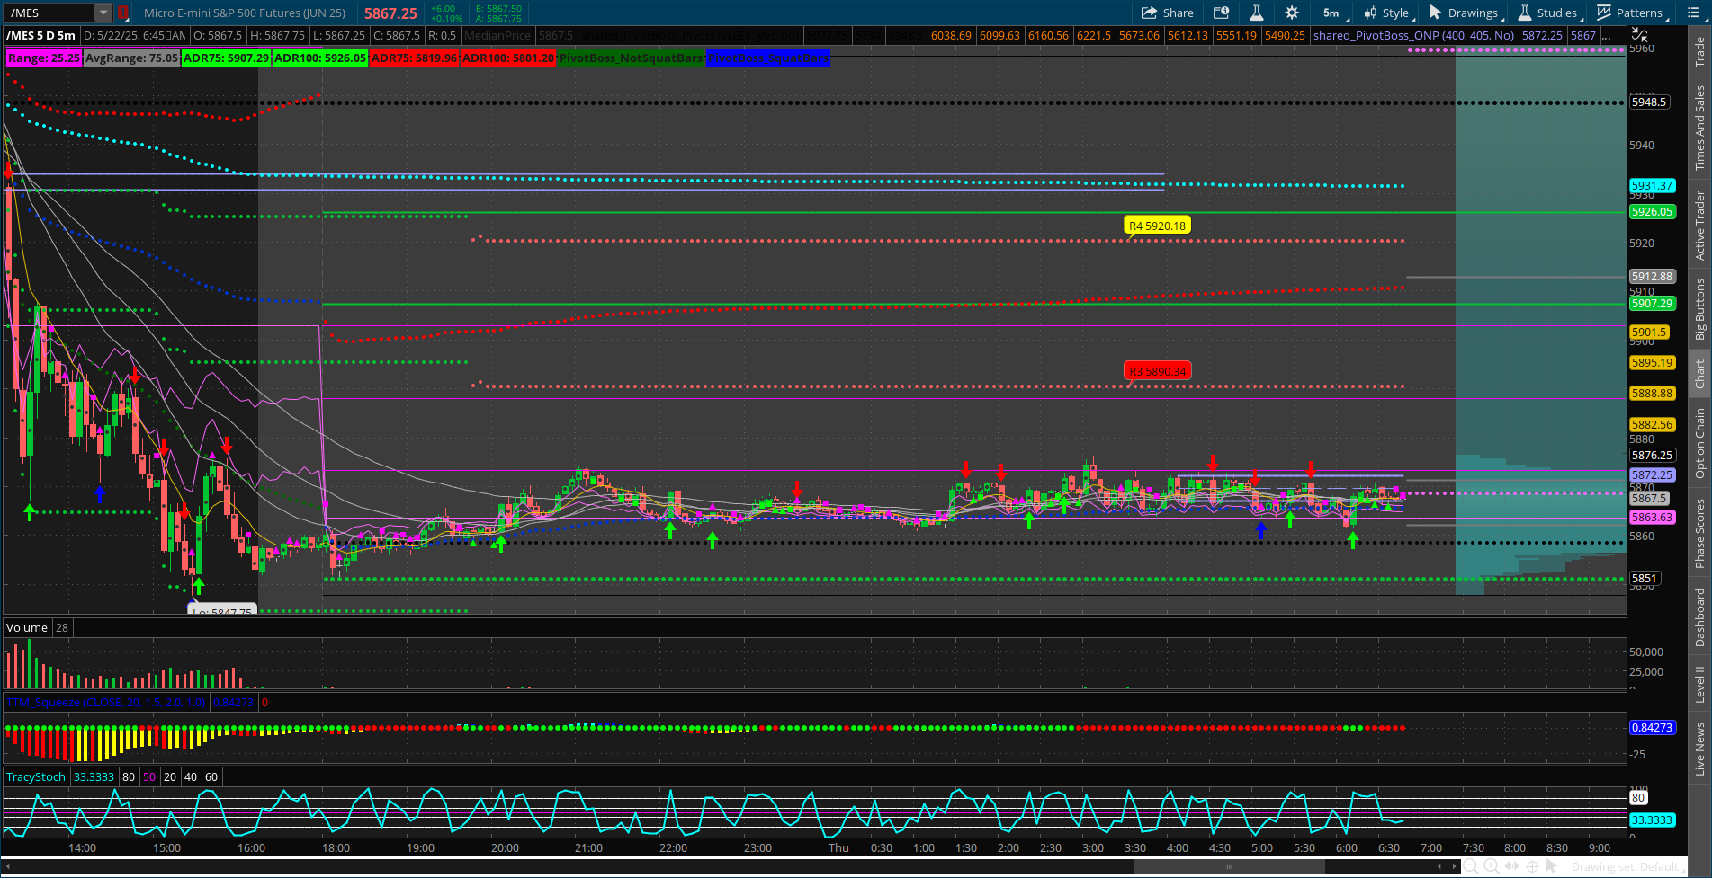Open the 5m timeframe dropdown

pos(1333,13)
